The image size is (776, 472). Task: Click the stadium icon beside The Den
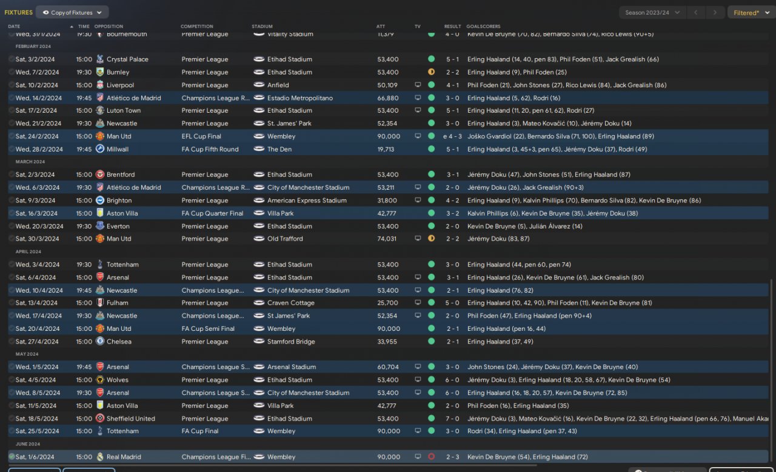click(x=259, y=149)
